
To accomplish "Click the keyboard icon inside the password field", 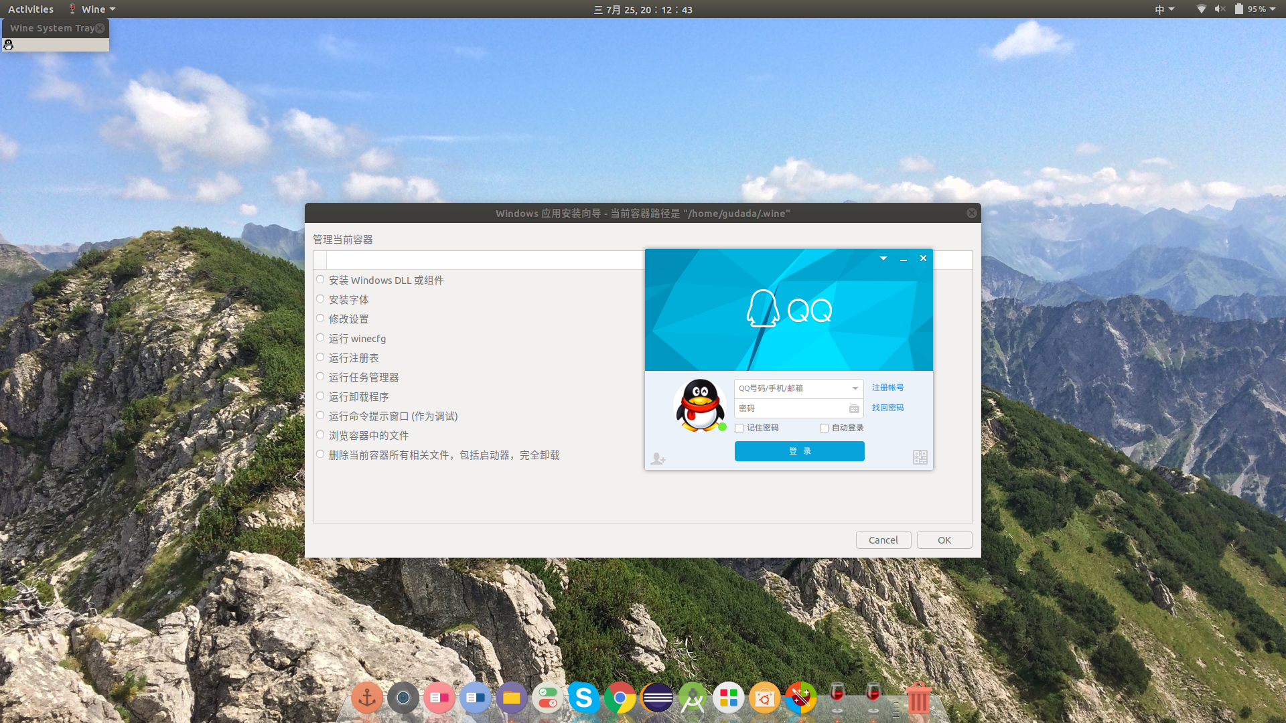I will (x=853, y=408).
